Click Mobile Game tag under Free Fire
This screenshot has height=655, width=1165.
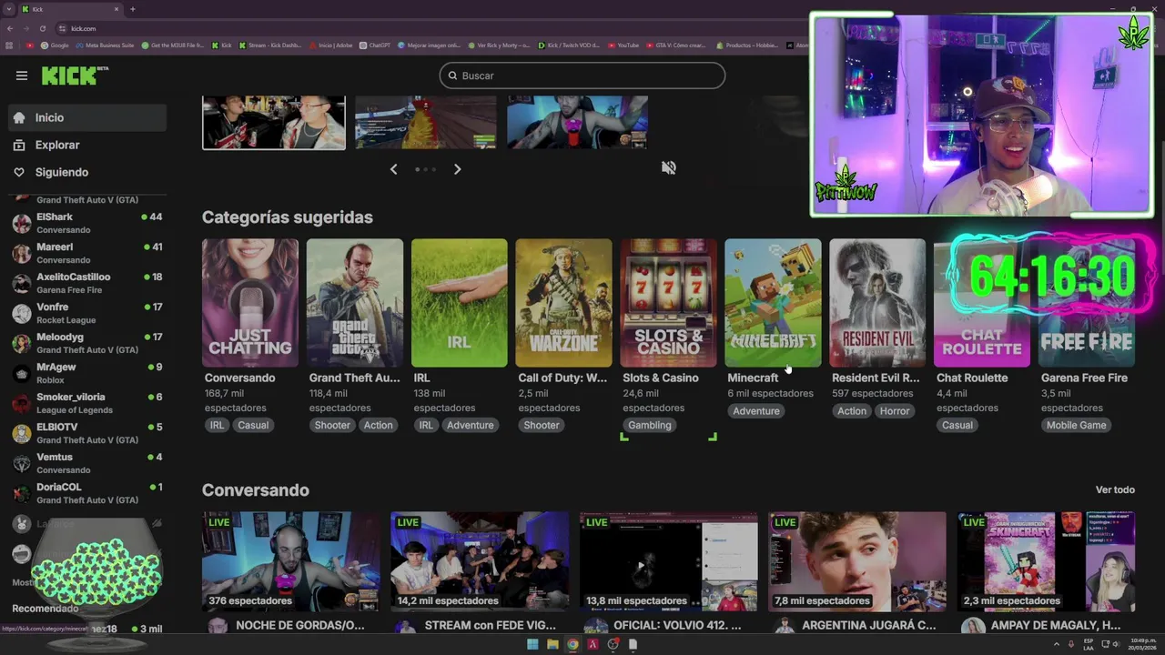(x=1077, y=425)
